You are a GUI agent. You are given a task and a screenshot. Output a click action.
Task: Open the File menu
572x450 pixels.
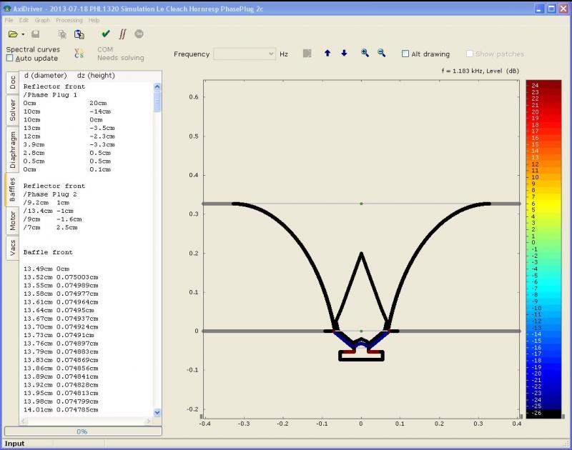click(x=9, y=20)
